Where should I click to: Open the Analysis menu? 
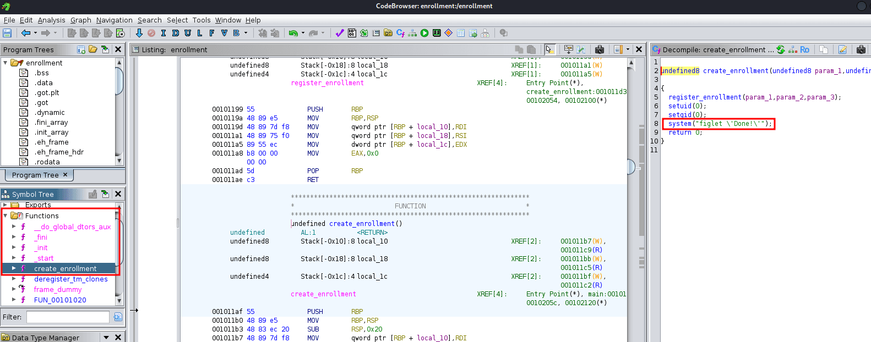51,20
